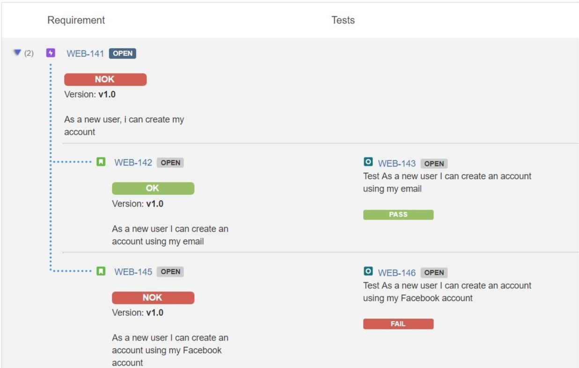Click the OPEN status badge of WEB-141

pos(123,53)
